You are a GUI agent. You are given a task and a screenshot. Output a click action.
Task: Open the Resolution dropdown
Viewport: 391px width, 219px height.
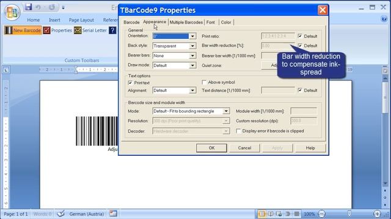226,121
